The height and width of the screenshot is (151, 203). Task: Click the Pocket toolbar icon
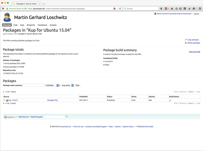pyautogui.click(x=185, y=8)
